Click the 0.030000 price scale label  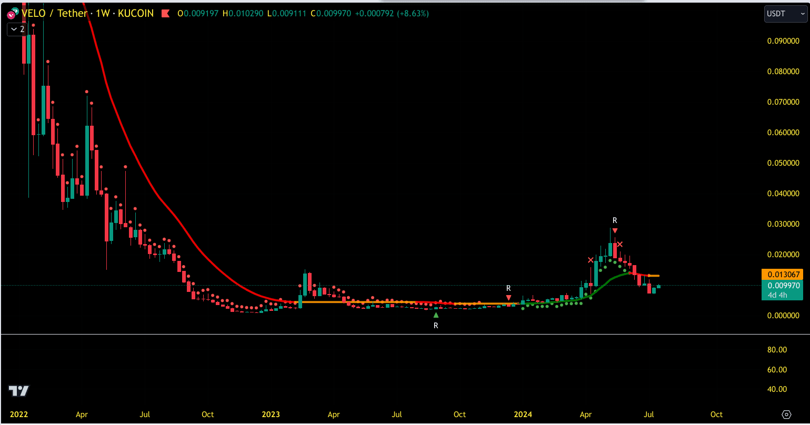click(784, 224)
